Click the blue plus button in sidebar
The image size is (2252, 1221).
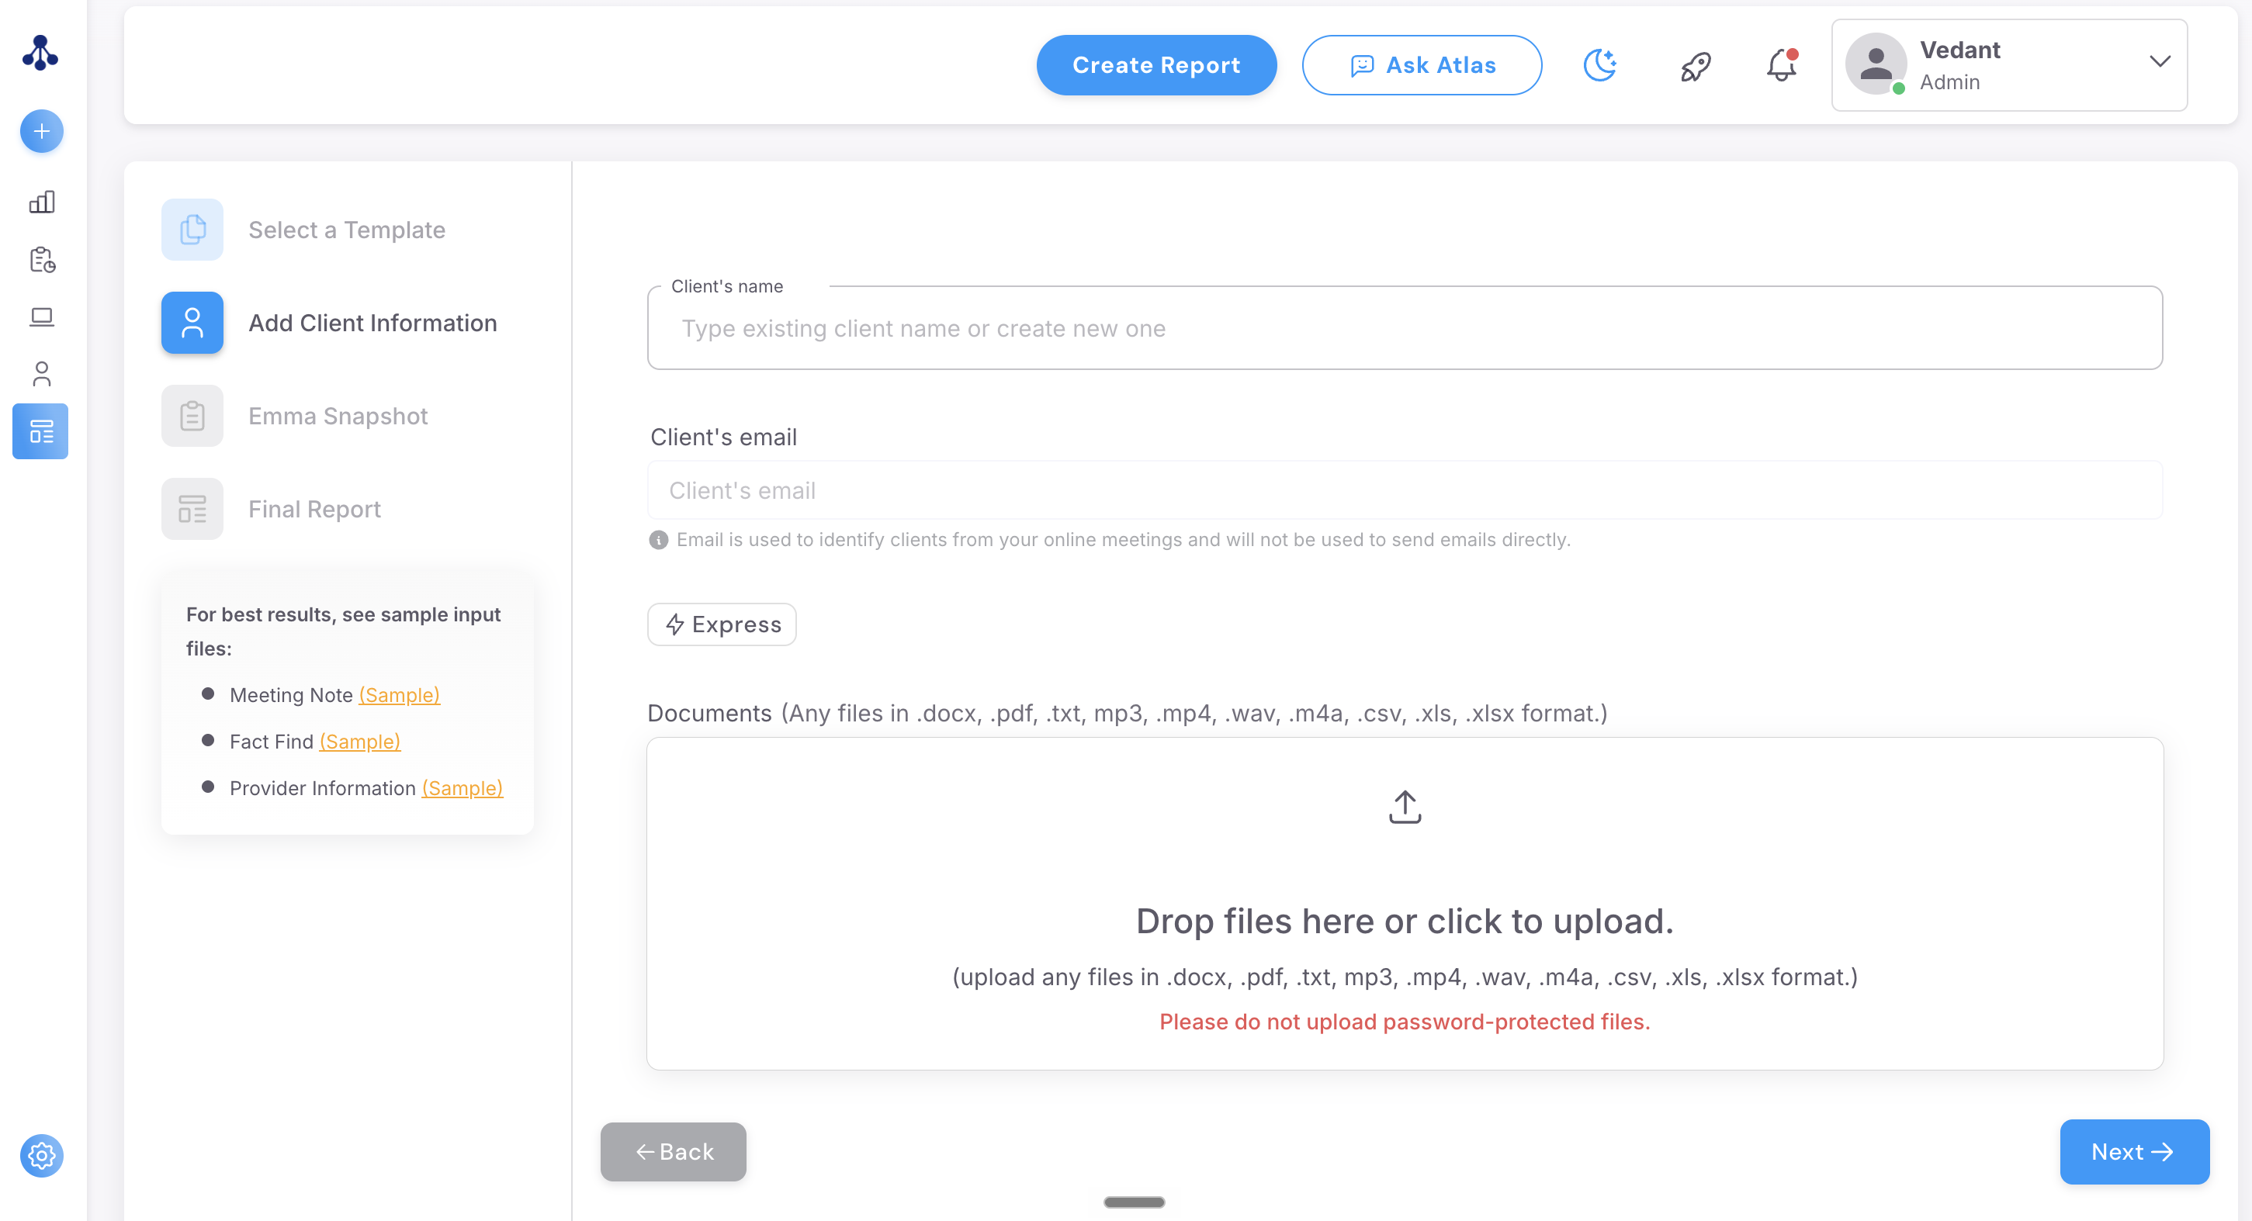click(x=41, y=131)
